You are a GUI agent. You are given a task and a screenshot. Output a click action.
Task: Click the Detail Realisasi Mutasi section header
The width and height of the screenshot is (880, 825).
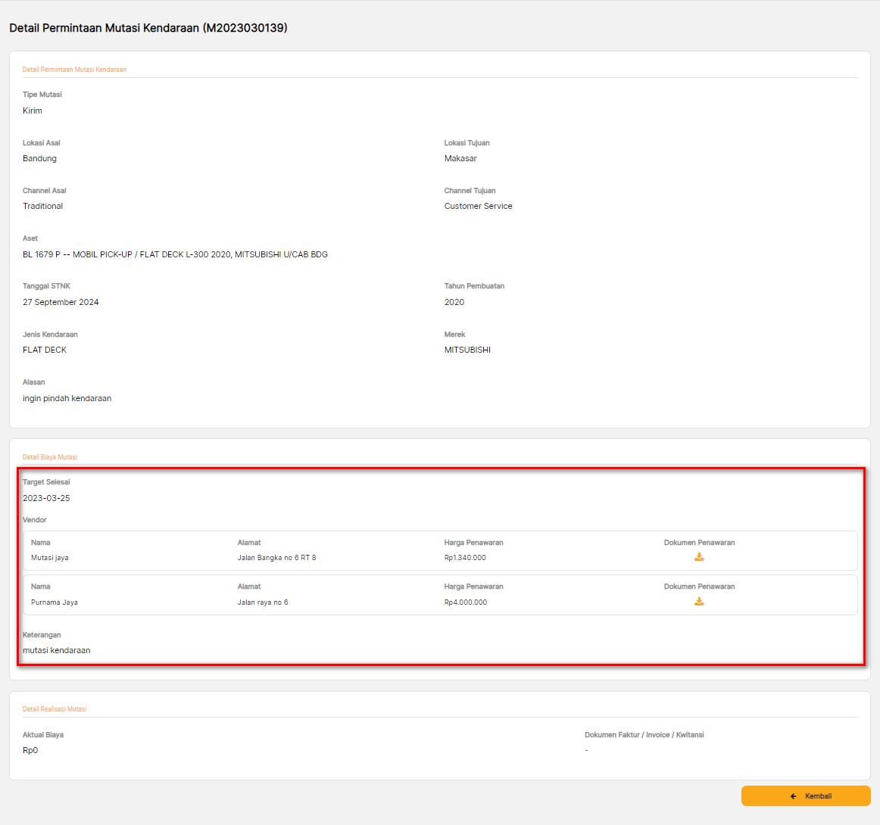(55, 709)
